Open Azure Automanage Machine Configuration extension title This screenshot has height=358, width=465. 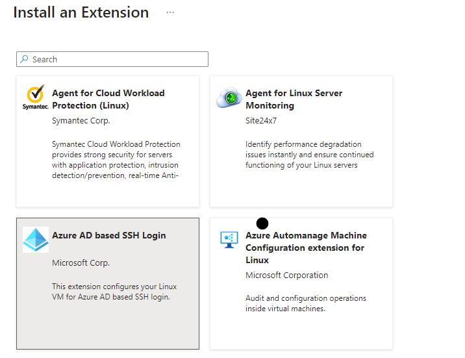tap(306, 248)
